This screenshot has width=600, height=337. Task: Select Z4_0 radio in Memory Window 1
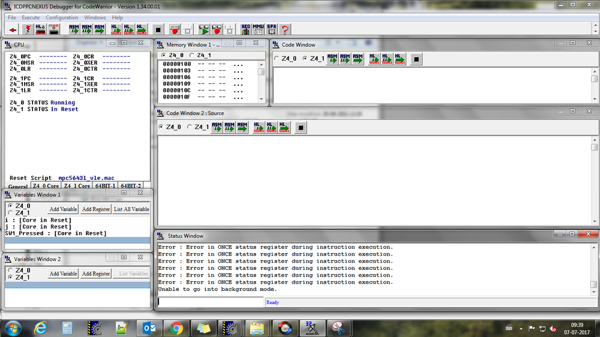[x=164, y=55]
